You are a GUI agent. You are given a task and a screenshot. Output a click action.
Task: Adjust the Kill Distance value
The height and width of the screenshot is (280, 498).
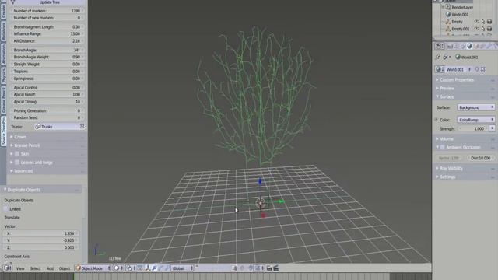47,41
